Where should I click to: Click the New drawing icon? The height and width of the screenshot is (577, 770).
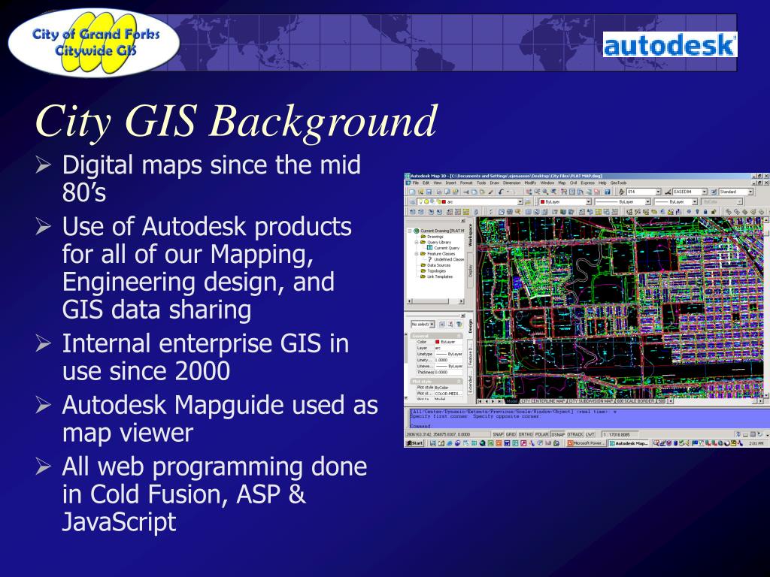click(413, 192)
